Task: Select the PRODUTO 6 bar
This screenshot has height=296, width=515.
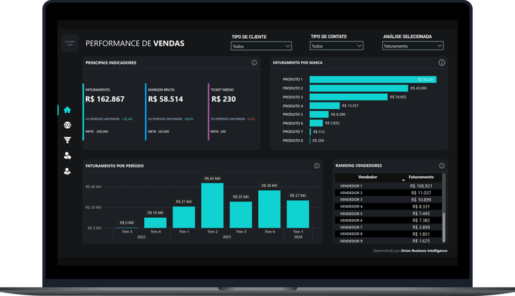Action: pos(316,123)
